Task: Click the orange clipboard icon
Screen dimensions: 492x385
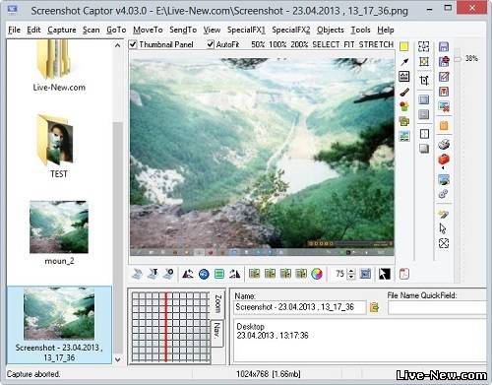Action: (x=444, y=126)
